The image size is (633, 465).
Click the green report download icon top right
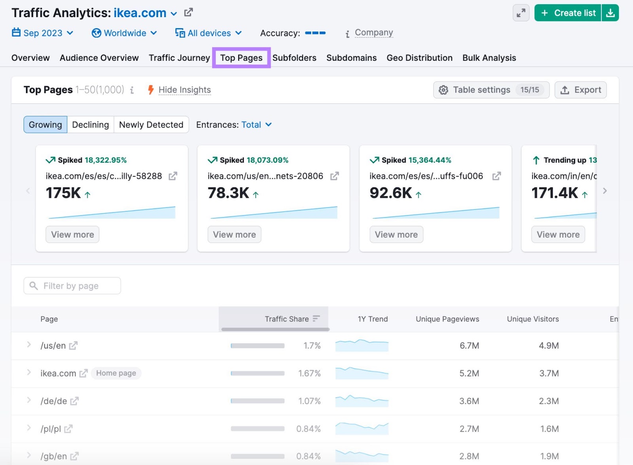tap(610, 13)
